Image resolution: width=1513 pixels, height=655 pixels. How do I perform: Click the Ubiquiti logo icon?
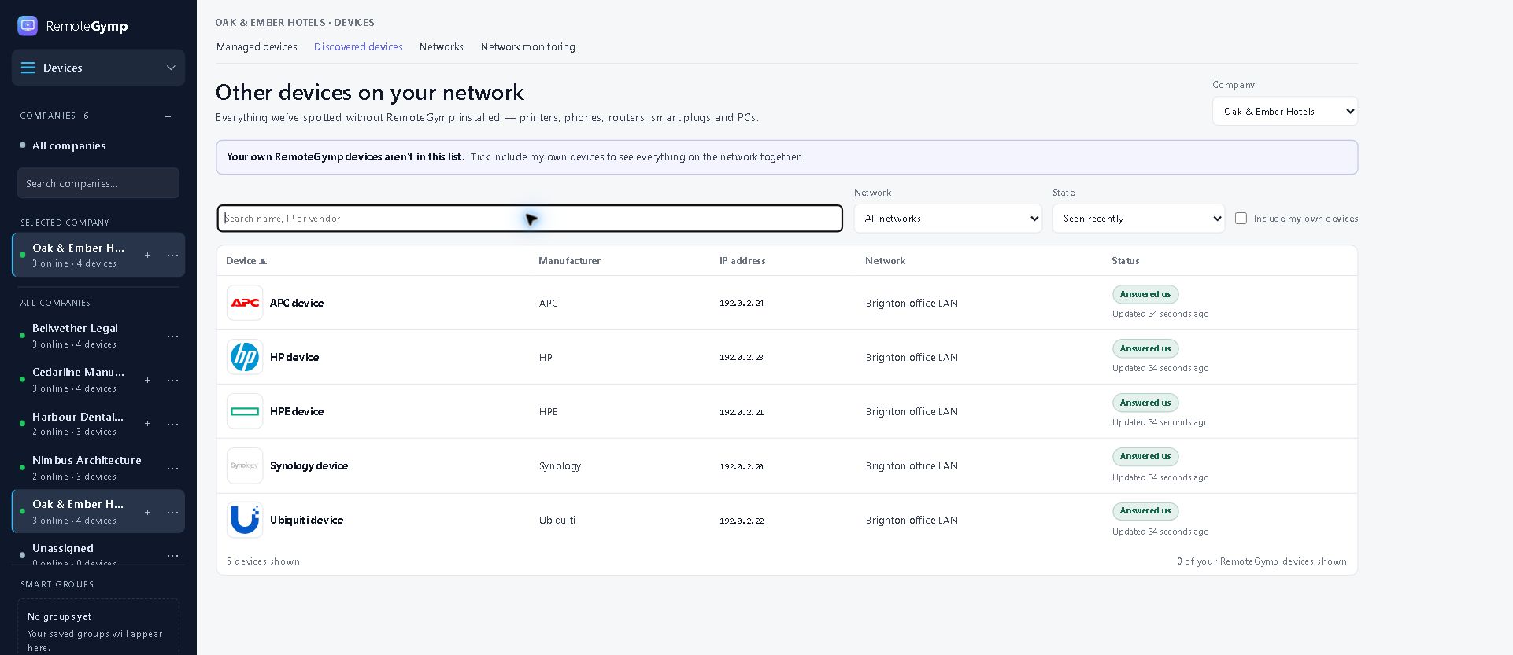[x=245, y=520]
